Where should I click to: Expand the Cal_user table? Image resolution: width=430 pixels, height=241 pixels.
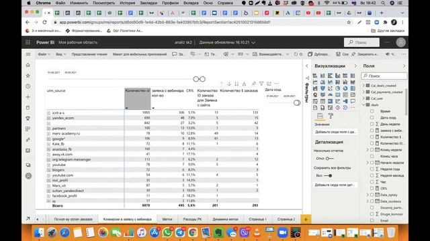[364, 98]
